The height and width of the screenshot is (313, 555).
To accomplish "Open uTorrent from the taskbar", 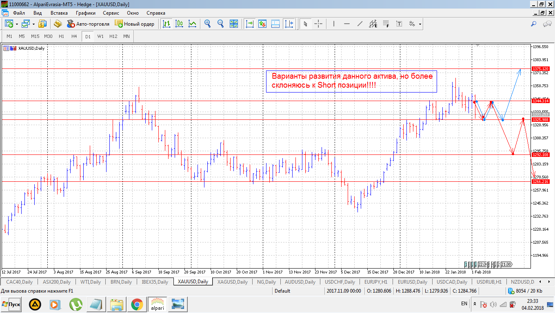I will pyautogui.click(x=75, y=304).
